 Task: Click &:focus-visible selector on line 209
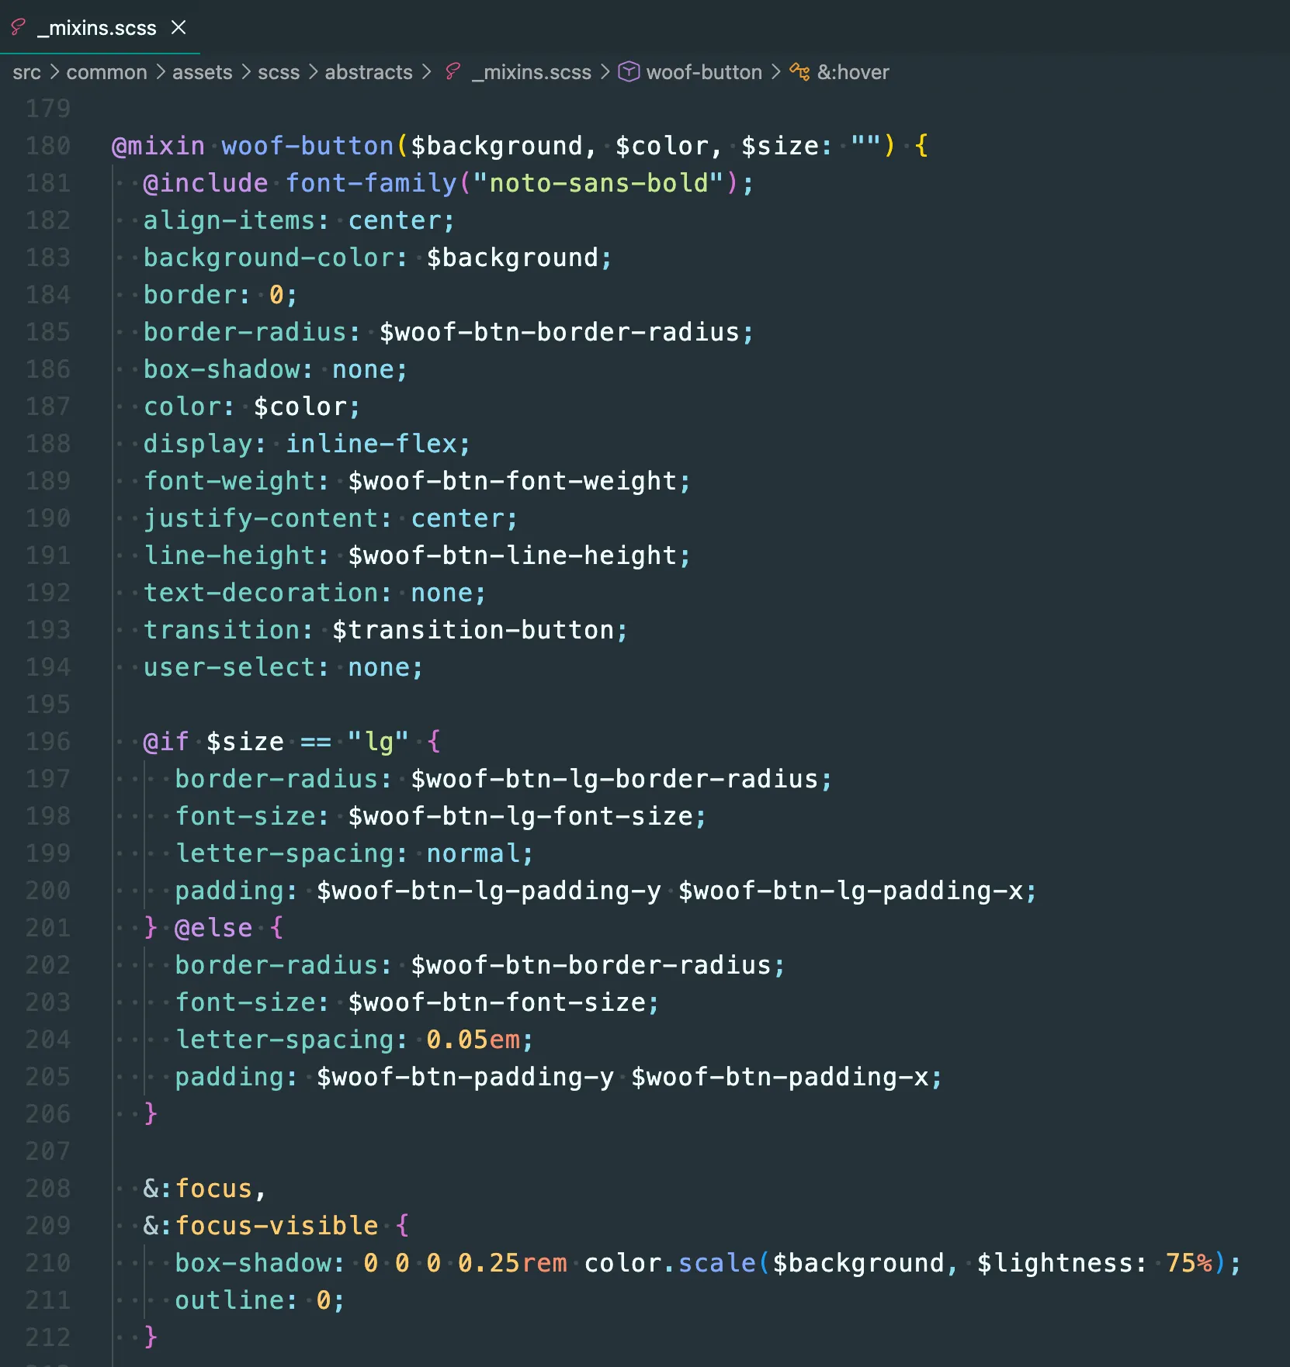pyautogui.click(x=261, y=1226)
